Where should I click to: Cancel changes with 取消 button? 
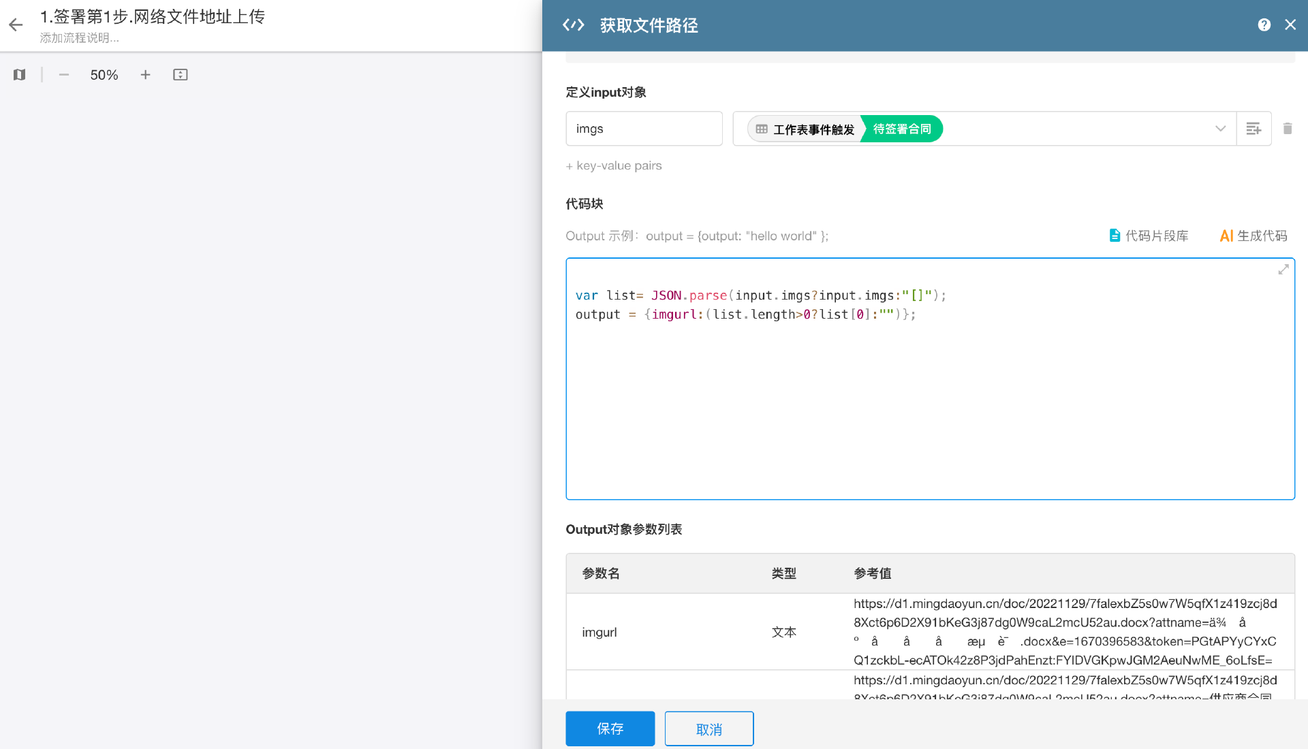click(708, 729)
